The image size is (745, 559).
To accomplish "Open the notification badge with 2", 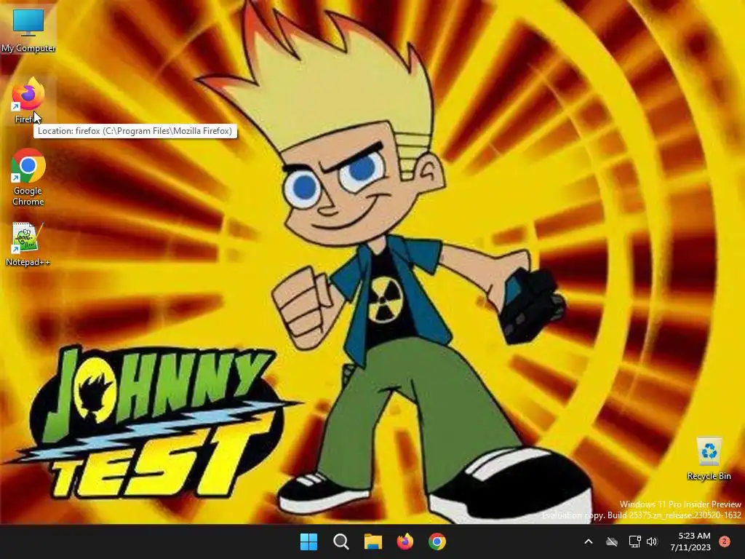I will click(725, 542).
